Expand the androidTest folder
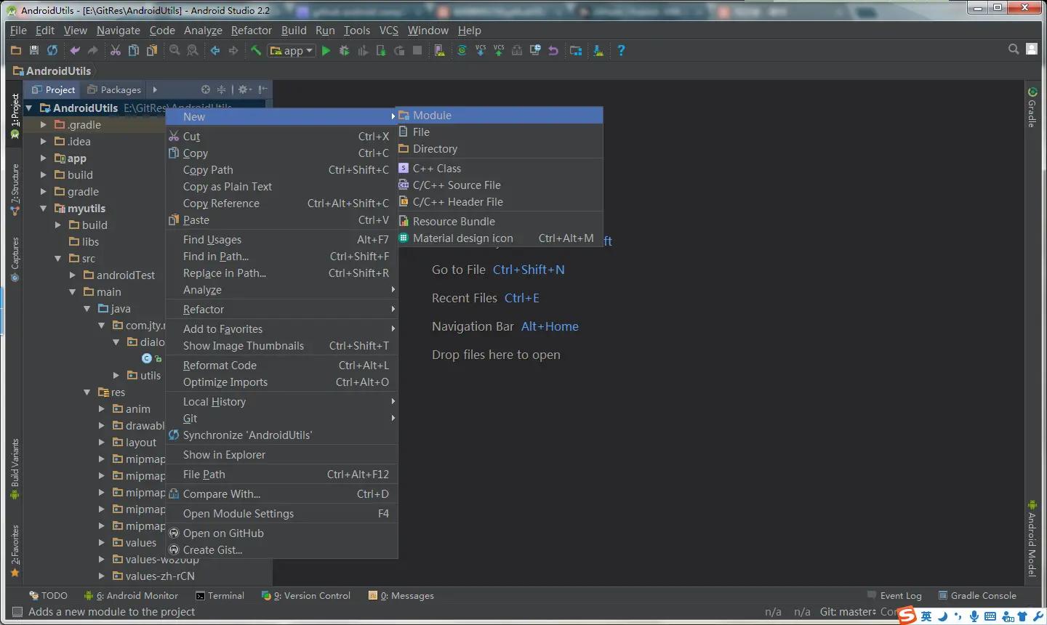1047x625 pixels. point(73,275)
